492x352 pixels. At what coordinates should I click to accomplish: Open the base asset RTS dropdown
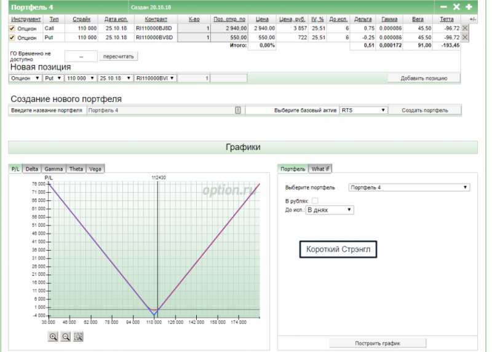[x=363, y=111]
